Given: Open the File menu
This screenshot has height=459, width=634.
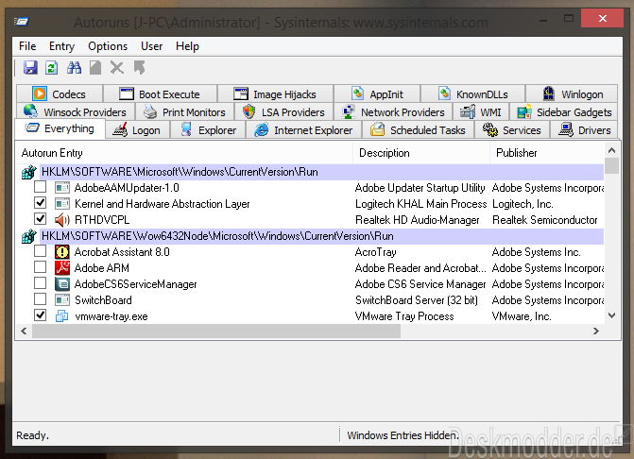Looking at the screenshot, I should click(x=27, y=46).
